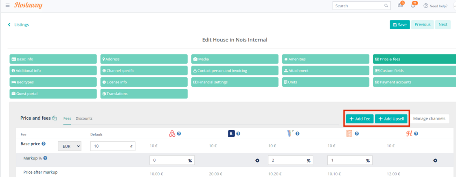The width and height of the screenshot is (456, 177).
Task: Open the Media section
Action: coord(235,59)
